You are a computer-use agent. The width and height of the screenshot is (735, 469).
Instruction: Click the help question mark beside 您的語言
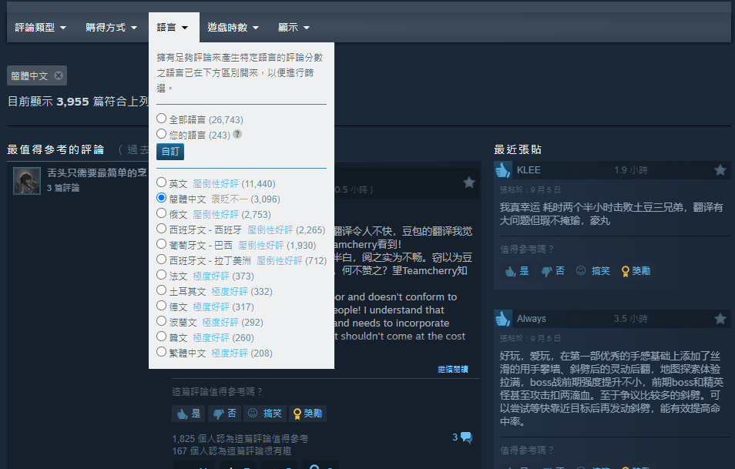tap(237, 134)
